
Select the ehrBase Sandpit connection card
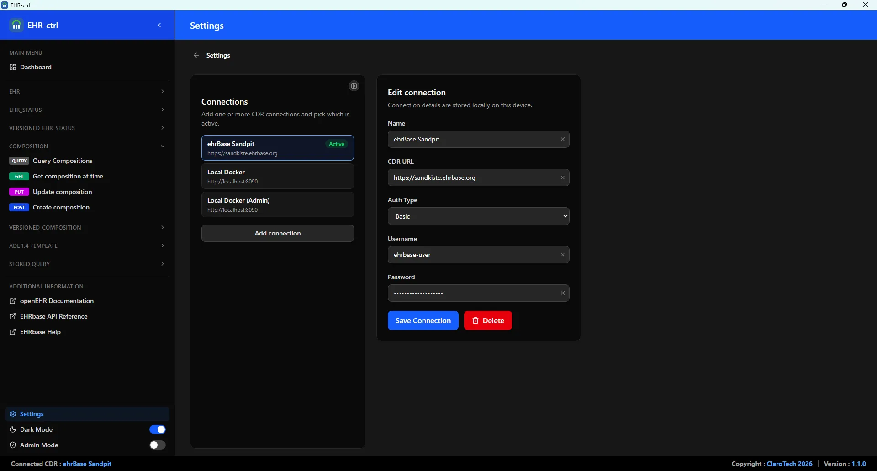coord(278,148)
